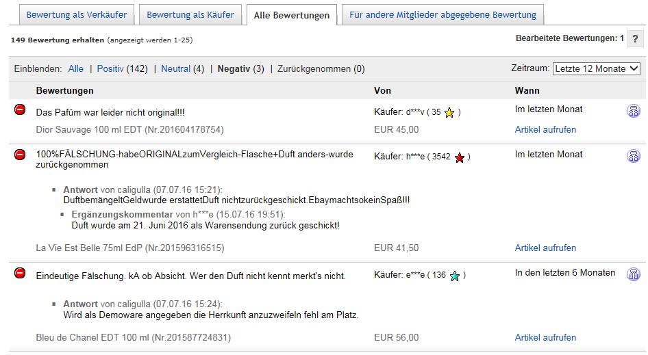Image resolution: width=648 pixels, height=355 pixels.
Task: Click the report icon in the Dior Sauvage row
Action: click(634, 111)
